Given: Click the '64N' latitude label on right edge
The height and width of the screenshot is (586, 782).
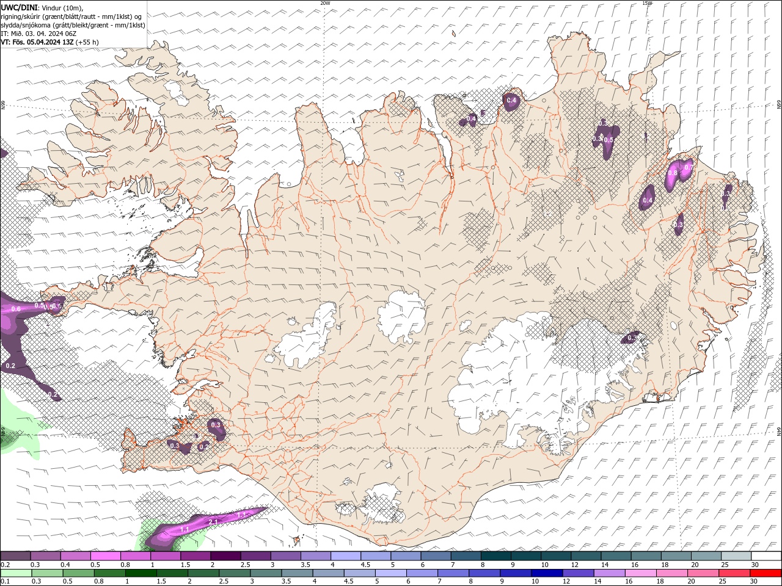Looking at the screenshot, I should (778, 430).
